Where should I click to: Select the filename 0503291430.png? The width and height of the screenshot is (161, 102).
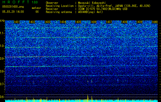point(13,7)
